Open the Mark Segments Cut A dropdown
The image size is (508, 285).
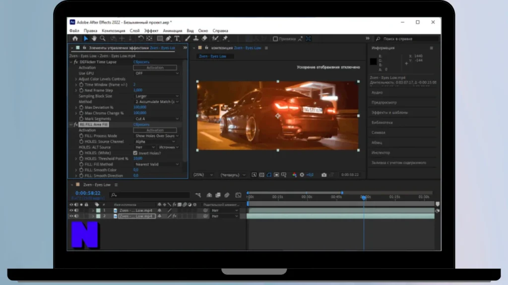(156, 119)
